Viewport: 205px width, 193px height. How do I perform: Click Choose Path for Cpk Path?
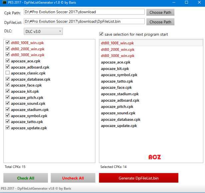pyautogui.click(x=160, y=12)
